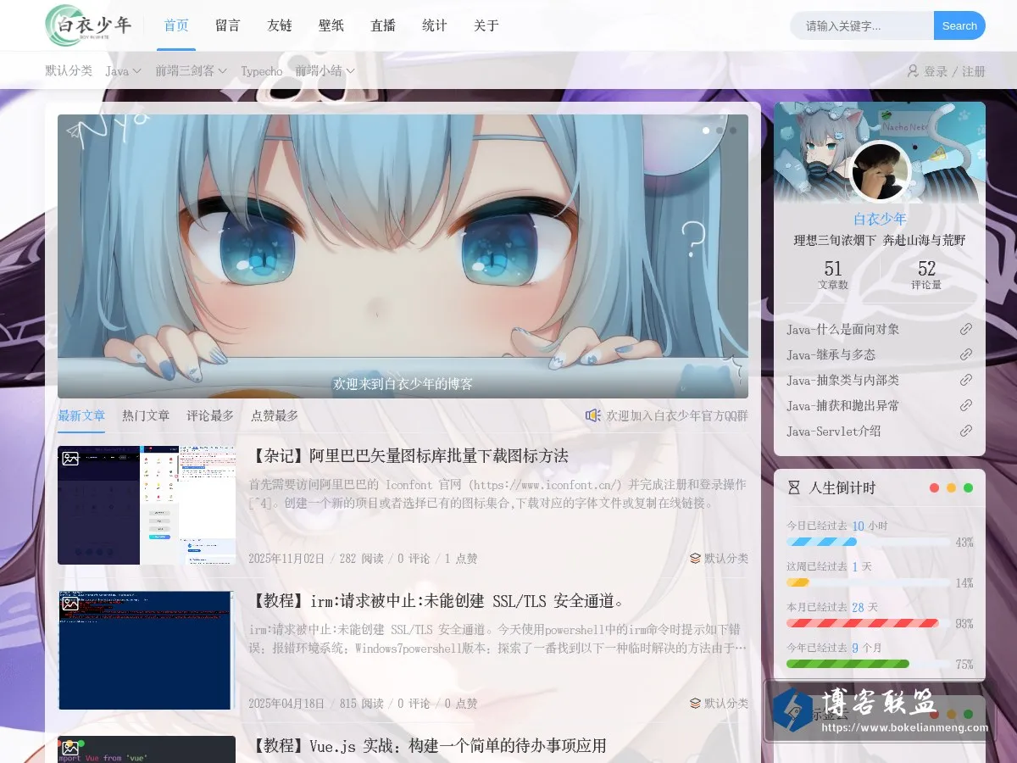Screen dimensions: 1017x763
Task: Open 欢迎加入白衣少年官方QQ群 announcement
Action: tap(677, 415)
